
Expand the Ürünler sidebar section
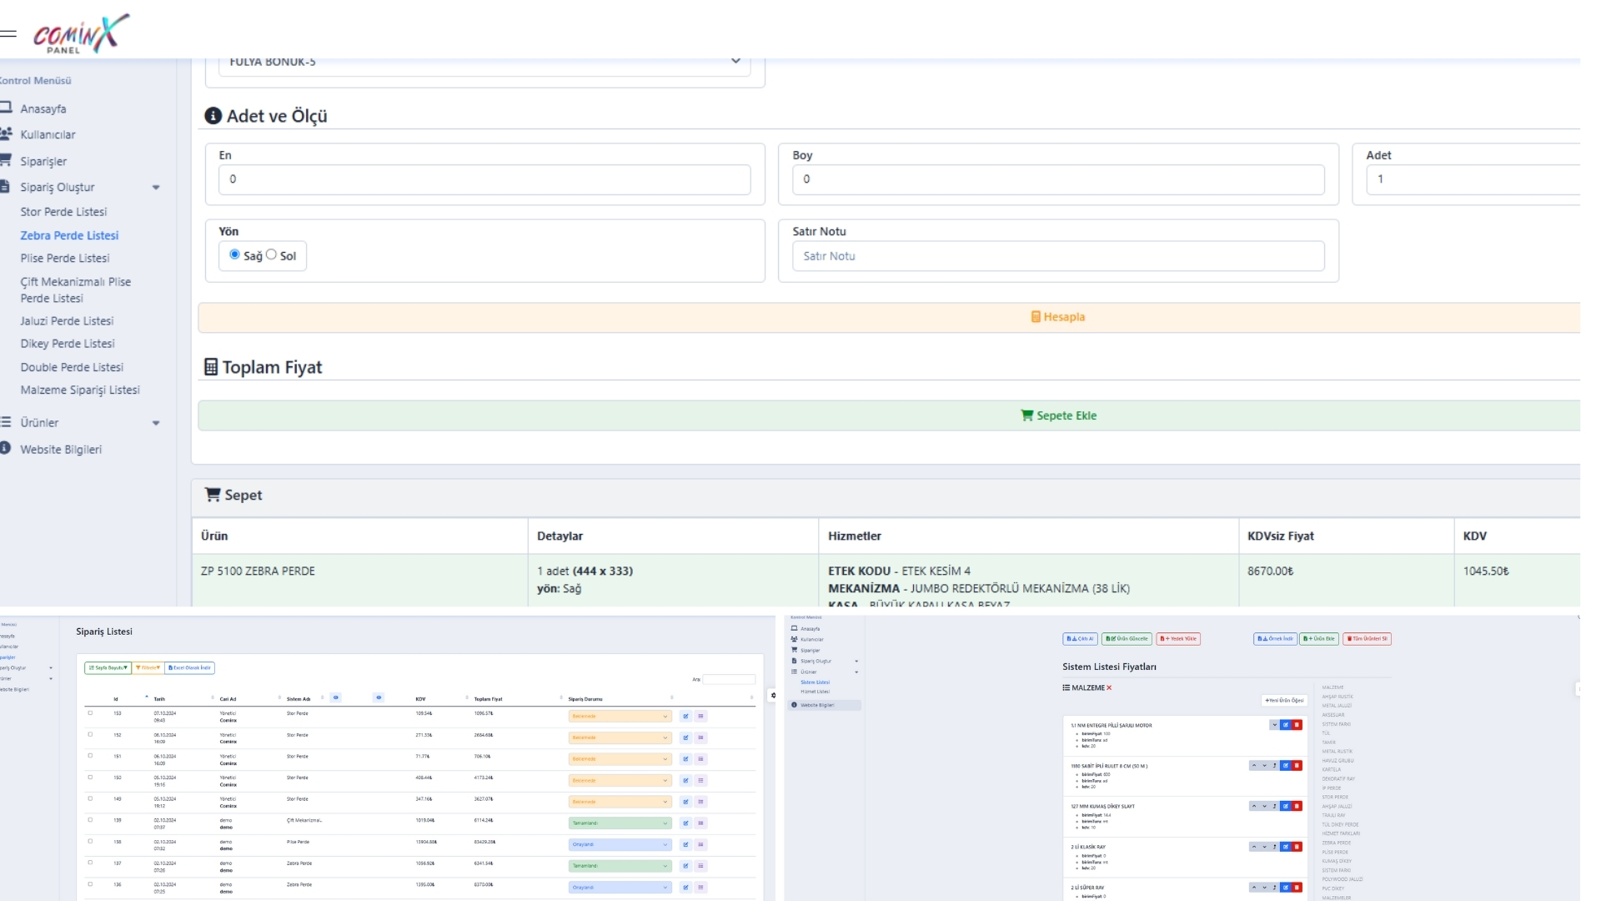80,422
